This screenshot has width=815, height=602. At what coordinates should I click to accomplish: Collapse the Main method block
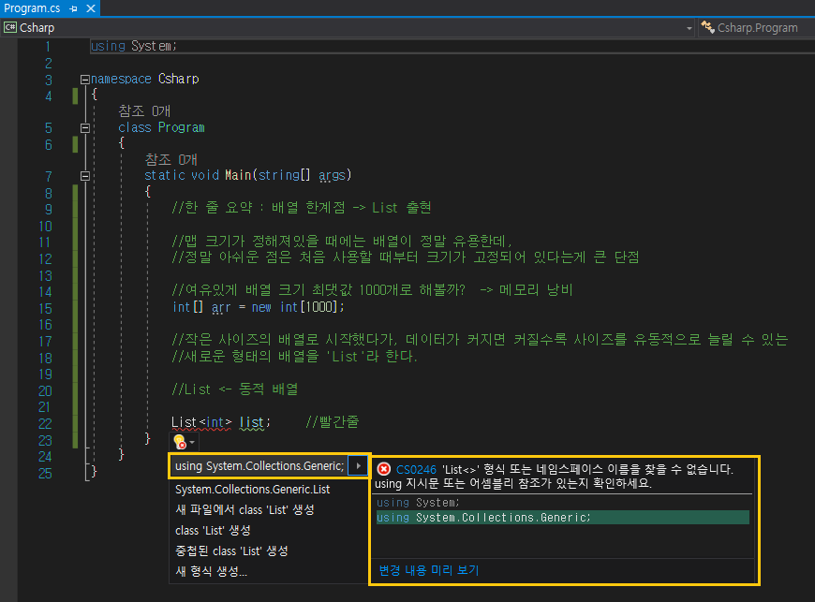[84, 176]
